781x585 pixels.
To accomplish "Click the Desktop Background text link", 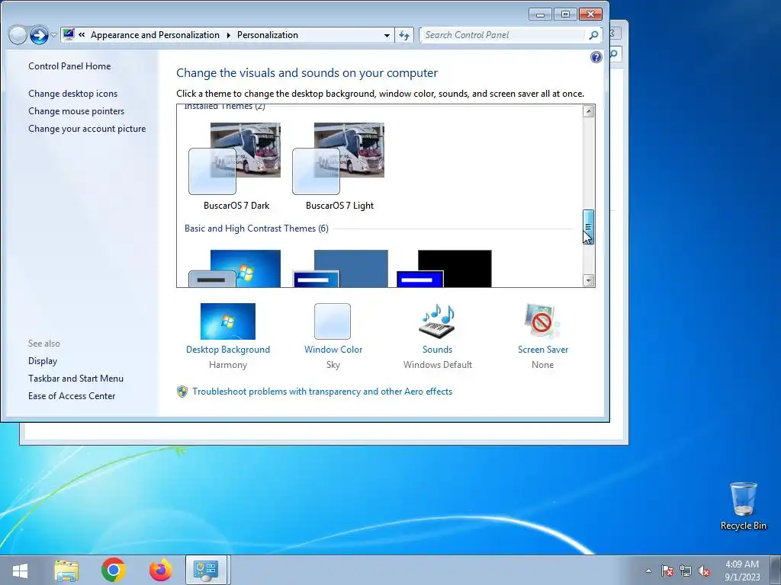I will [227, 349].
